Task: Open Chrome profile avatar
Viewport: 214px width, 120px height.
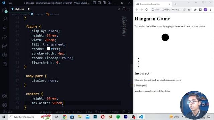Action: coord(205,10)
